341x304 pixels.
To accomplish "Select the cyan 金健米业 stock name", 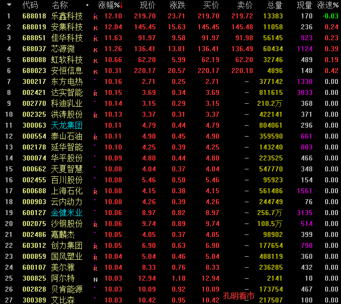I will click(x=67, y=213).
